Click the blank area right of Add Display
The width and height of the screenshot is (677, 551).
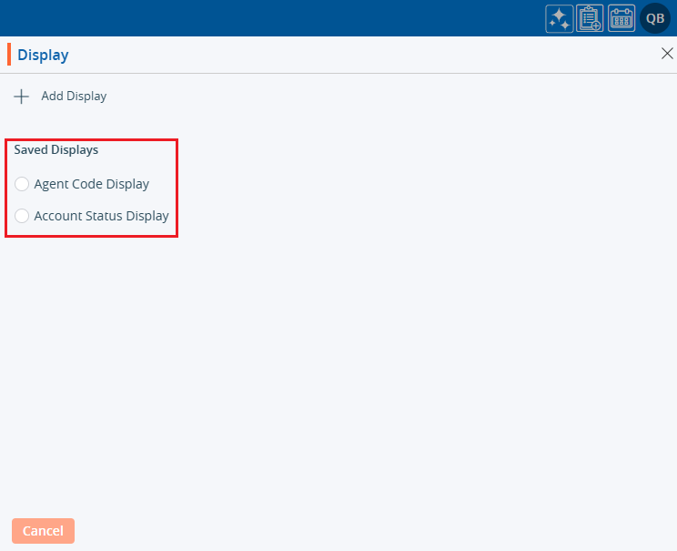tap(364, 96)
